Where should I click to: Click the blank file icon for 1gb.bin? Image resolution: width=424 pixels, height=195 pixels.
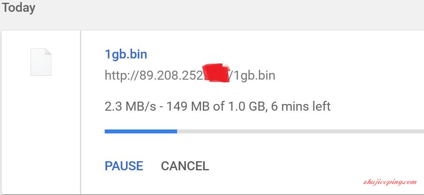tap(41, 62)
